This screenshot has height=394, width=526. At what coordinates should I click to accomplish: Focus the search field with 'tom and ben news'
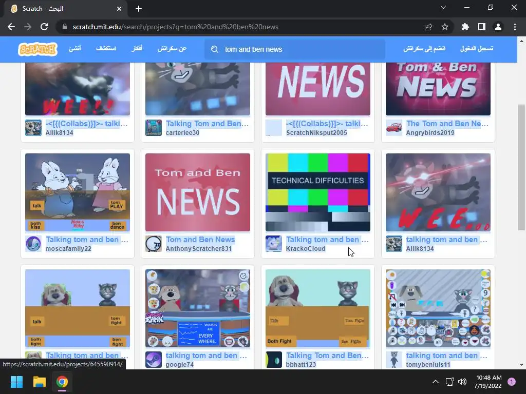(294, 49)
